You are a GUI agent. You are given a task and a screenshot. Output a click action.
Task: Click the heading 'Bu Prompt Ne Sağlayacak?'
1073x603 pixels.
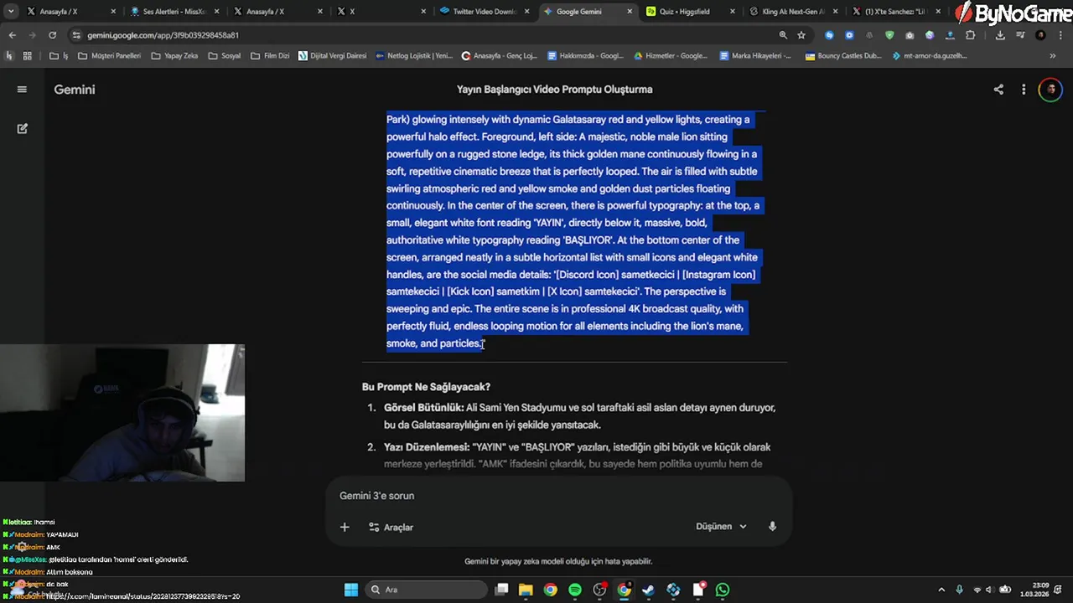click(426, 387)
